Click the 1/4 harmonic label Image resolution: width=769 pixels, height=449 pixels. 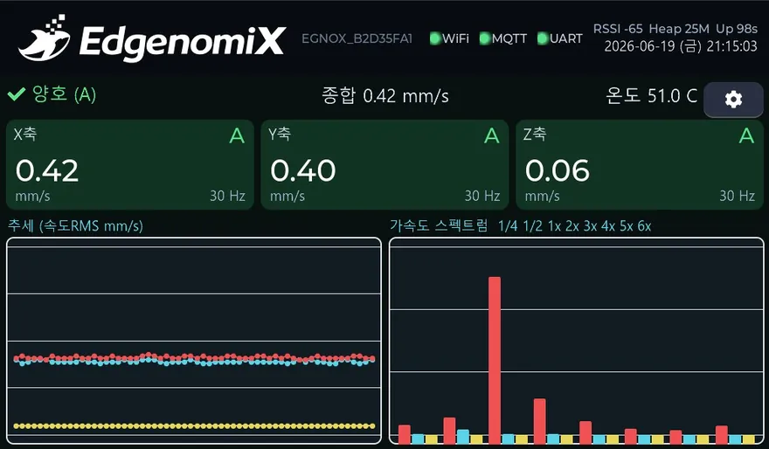pos(508,226)
